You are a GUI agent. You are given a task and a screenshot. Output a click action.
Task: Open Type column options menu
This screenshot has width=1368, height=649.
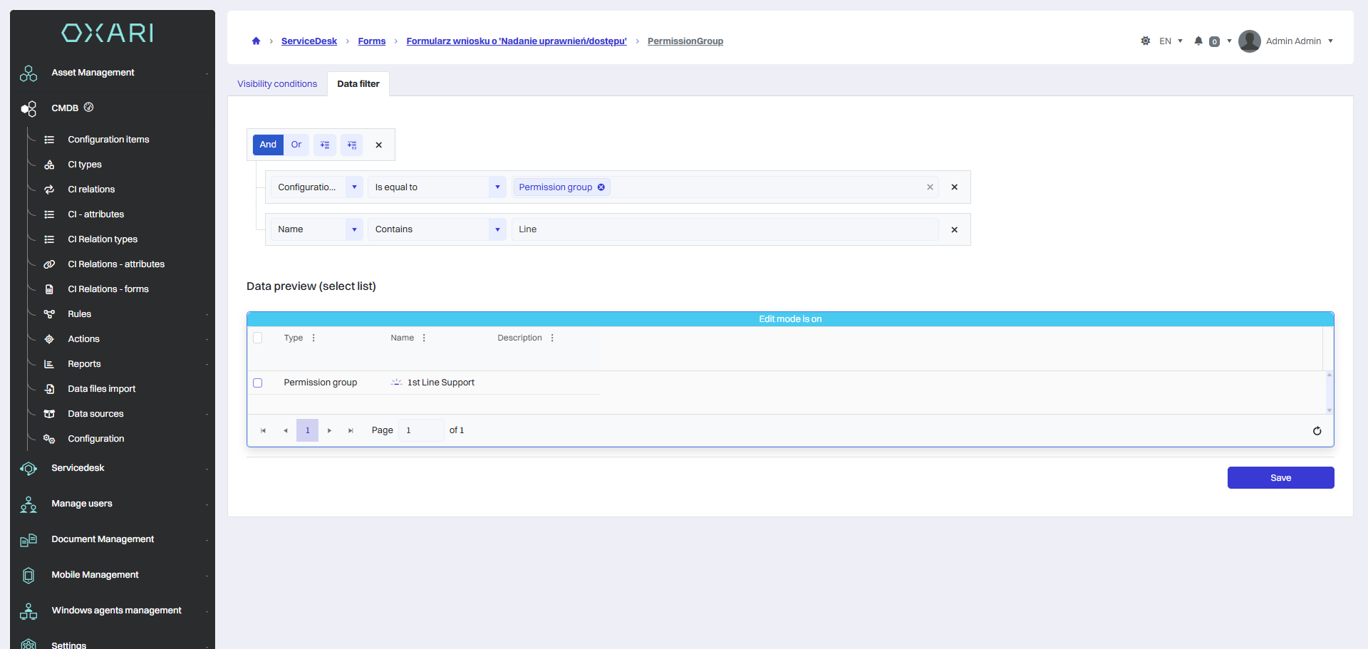coord(313,338)
